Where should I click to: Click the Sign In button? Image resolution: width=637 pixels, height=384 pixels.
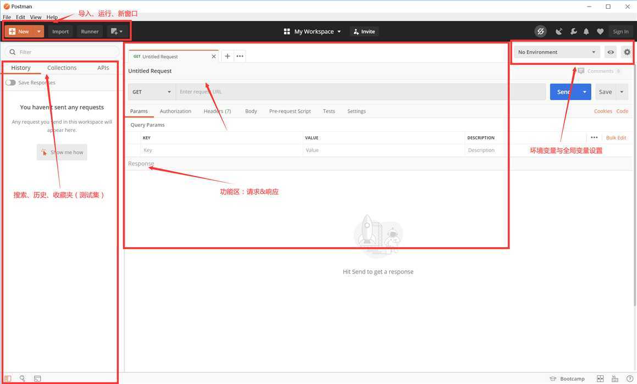[x=621, y=31]
